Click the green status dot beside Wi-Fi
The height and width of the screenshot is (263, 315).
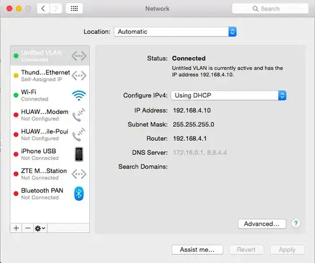[x=16, y=95]
